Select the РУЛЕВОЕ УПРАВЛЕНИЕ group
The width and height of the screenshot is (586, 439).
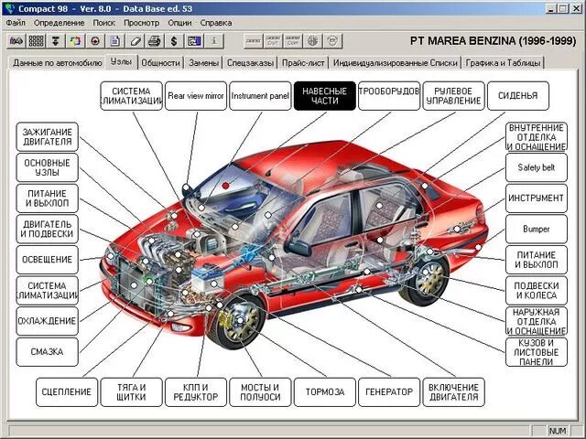tap(454, 96)
